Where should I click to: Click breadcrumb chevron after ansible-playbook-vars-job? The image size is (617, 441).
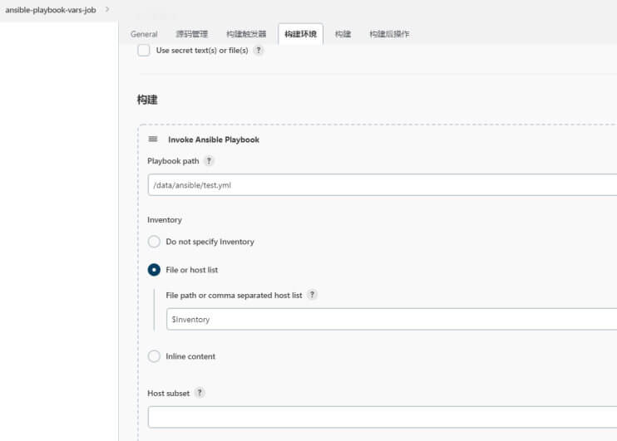pos(107,9)
